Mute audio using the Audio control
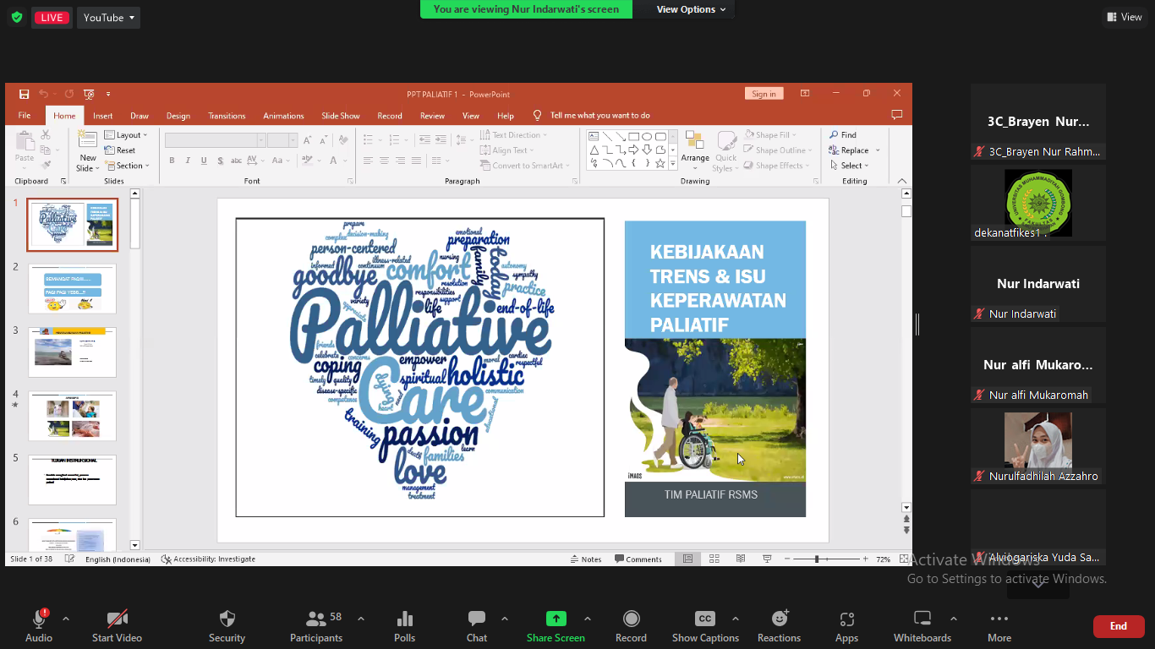 (x=38, y=625)
